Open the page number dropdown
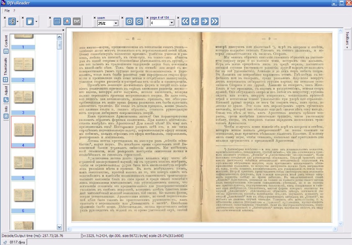Screen dimensions: 352x245 tap(172, 23)
